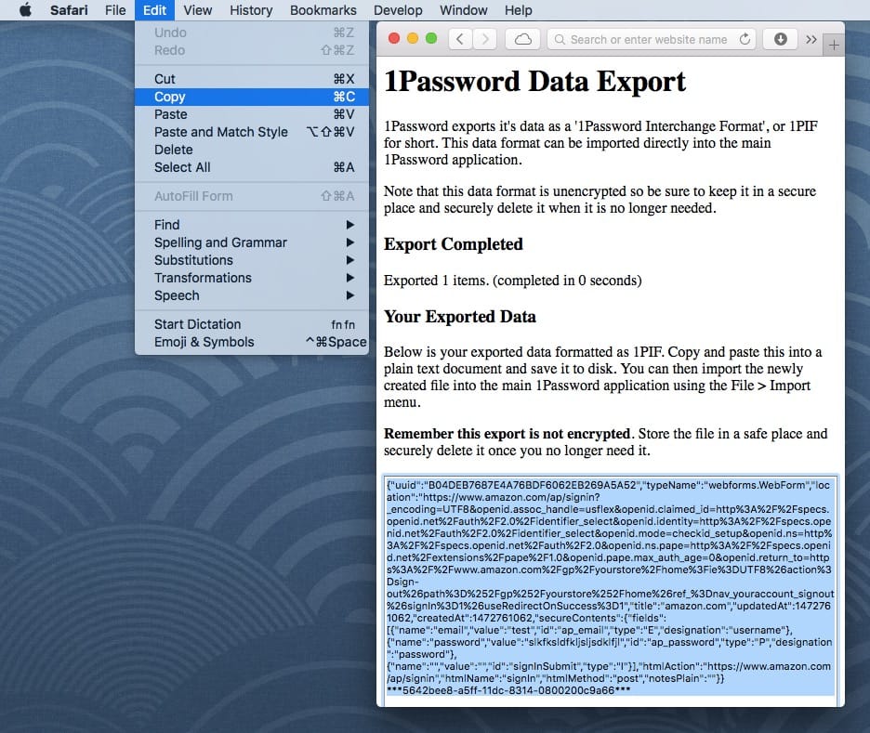Choose Copy from Edit menu

[252, 97]
